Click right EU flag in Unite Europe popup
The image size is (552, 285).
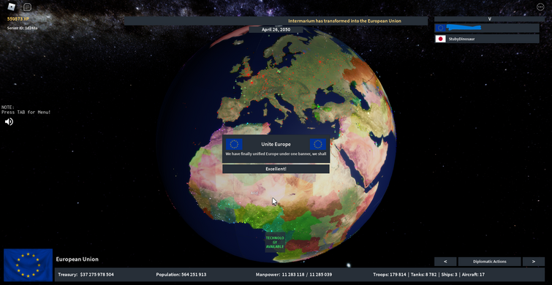click(x=318, y=144)
